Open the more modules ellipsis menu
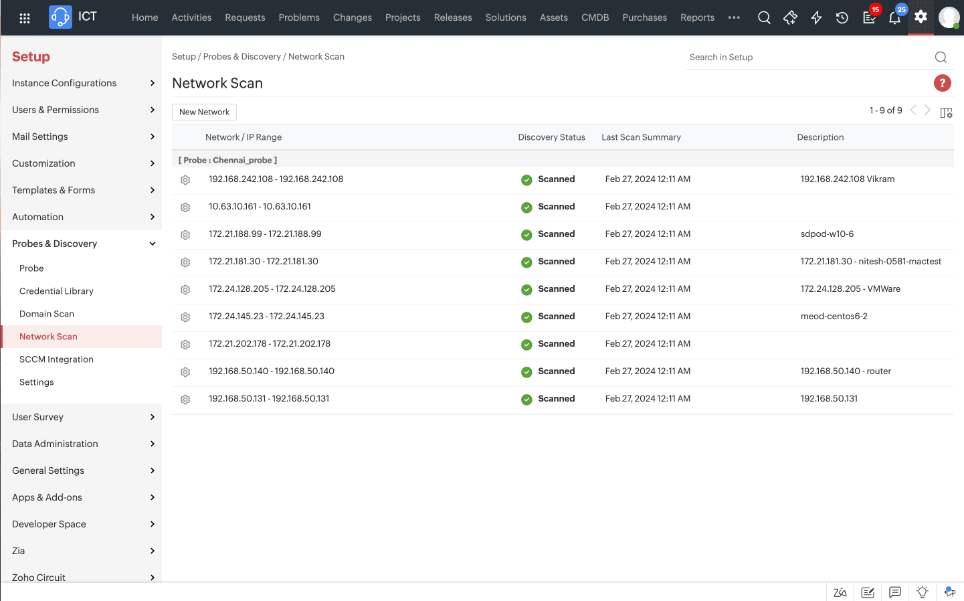Viewport: 964px width, 601px height. tap(734, 18)
